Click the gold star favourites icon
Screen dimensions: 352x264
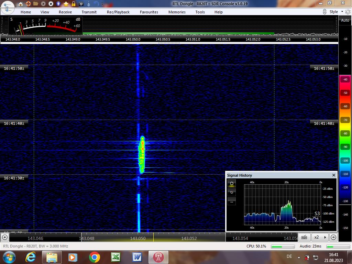[66, 3]
